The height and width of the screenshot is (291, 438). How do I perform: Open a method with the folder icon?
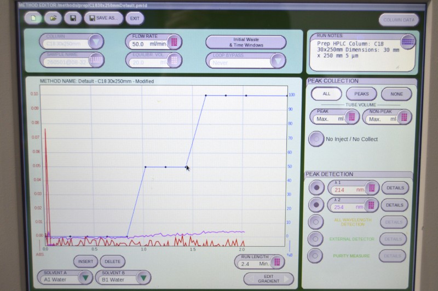point(53,19)
